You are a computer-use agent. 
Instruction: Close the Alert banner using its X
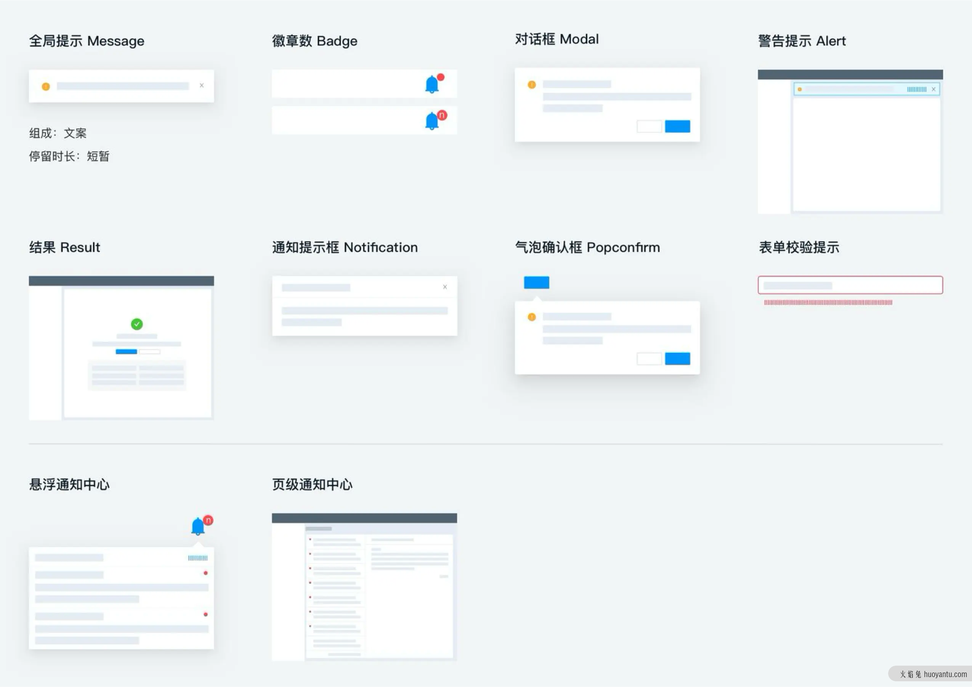click(x=934, y=89)
